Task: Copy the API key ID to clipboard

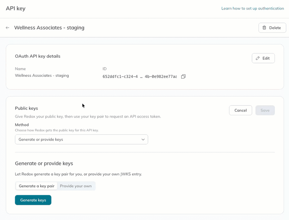Action: click(183, 76)
